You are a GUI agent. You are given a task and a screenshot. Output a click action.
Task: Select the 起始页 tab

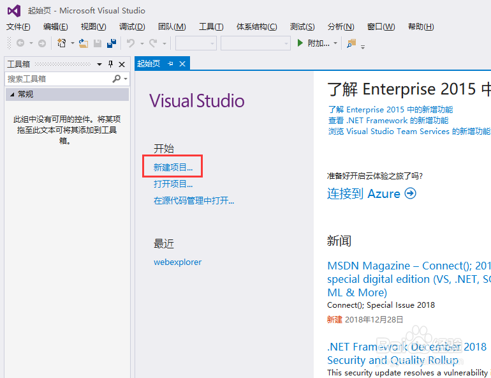pos(149,64)
